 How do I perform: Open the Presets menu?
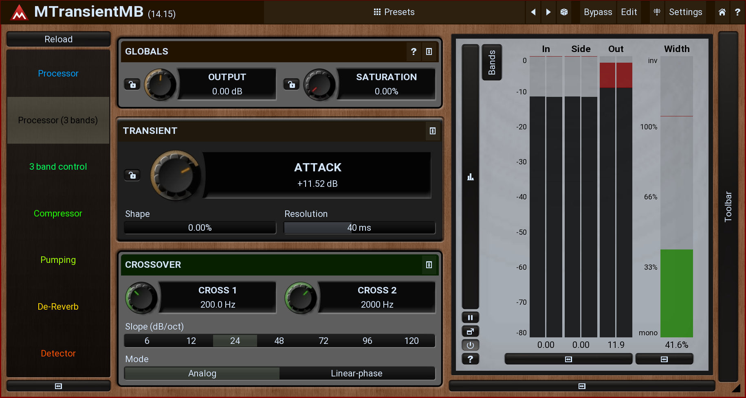tap(394, 12)
